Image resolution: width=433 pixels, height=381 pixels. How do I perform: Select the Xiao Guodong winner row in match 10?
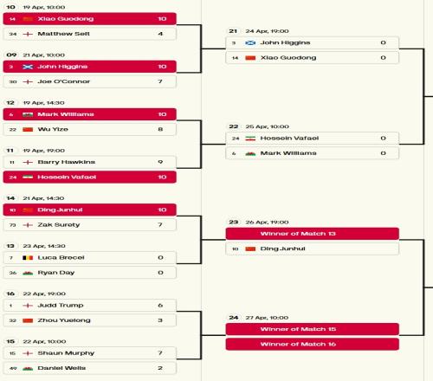[90, 19]
